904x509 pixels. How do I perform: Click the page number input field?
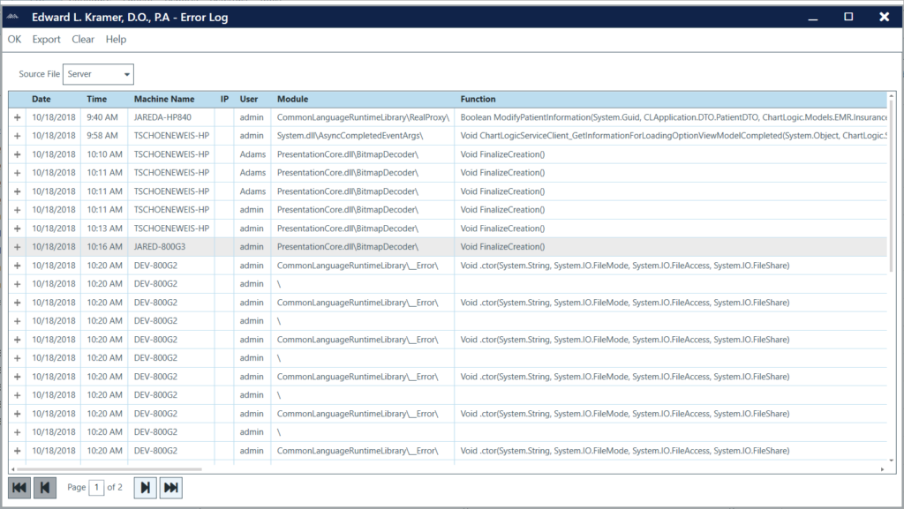pyautogui.click(x=96, y=488)
